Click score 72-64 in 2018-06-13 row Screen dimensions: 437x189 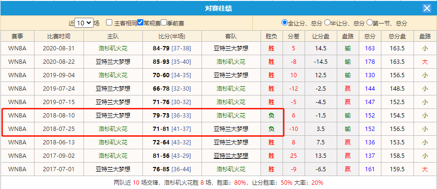pos(161,142)
